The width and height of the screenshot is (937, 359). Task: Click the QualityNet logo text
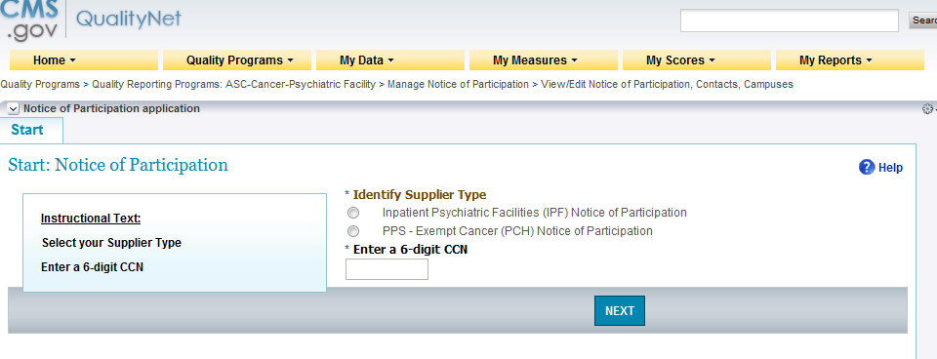(129, 20)
